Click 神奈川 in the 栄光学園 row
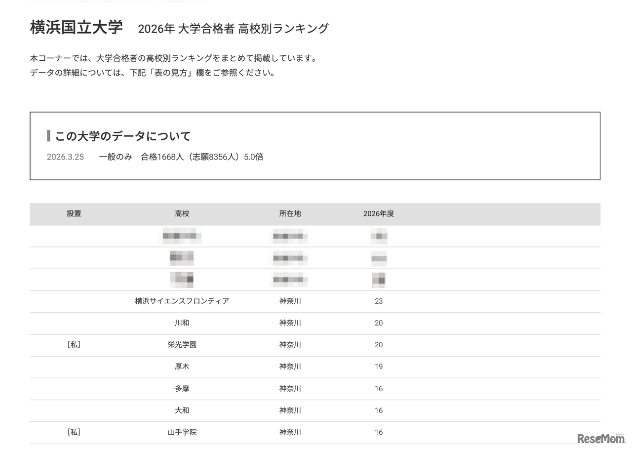Image resolution: width=632 pixels, height=450 pixels. (290, 345)
